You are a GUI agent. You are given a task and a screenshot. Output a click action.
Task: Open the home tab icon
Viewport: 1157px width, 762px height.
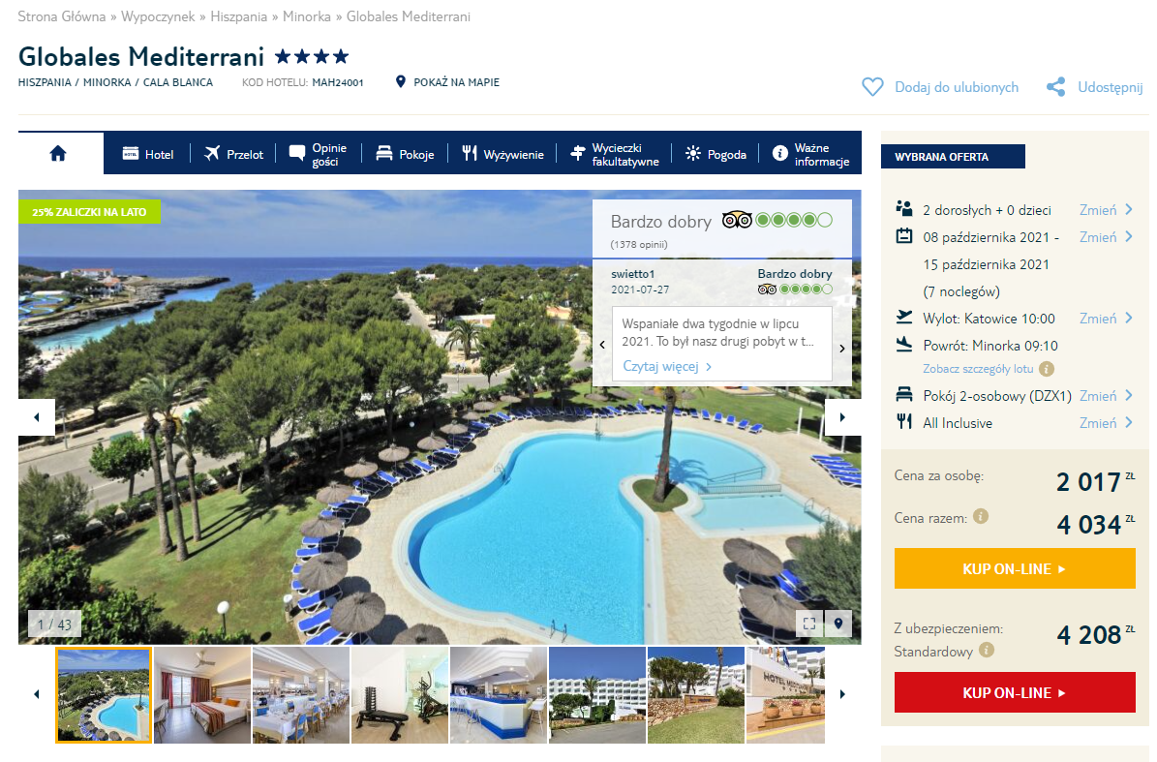58,153
